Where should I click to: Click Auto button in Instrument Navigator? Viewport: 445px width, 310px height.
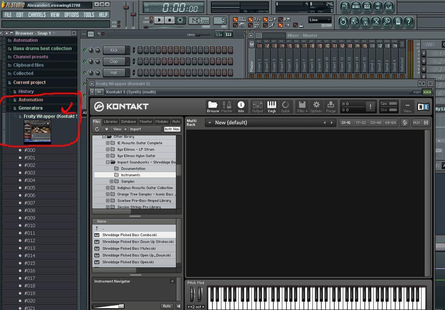coord(167,306)
